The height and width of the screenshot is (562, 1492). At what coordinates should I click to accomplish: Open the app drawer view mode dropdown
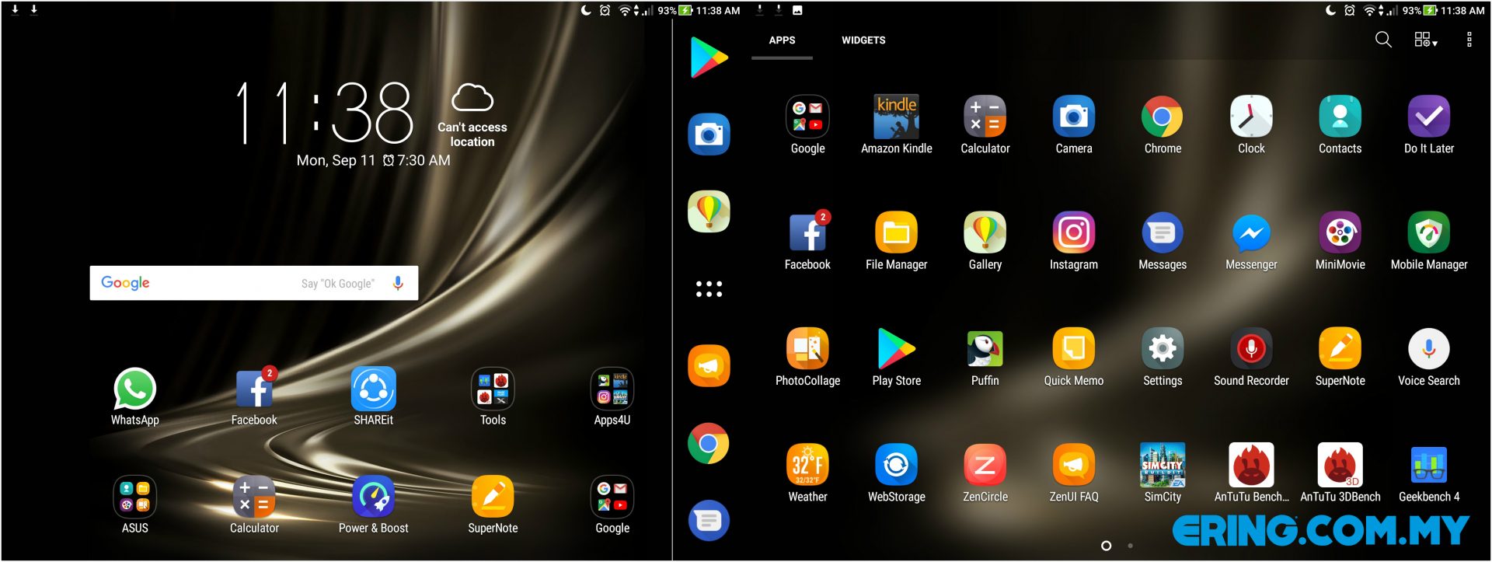[x=1425, y=40]
